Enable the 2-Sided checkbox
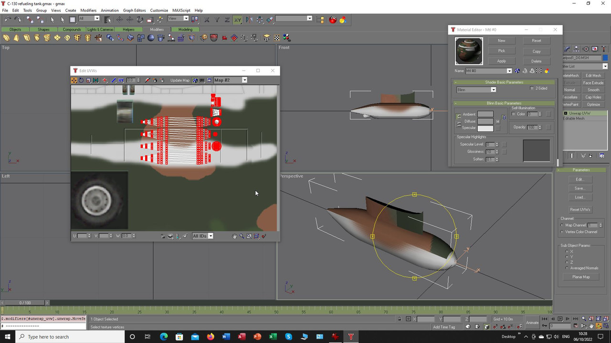This screenshot has width=611, height=343. click(x=532, y=88)
